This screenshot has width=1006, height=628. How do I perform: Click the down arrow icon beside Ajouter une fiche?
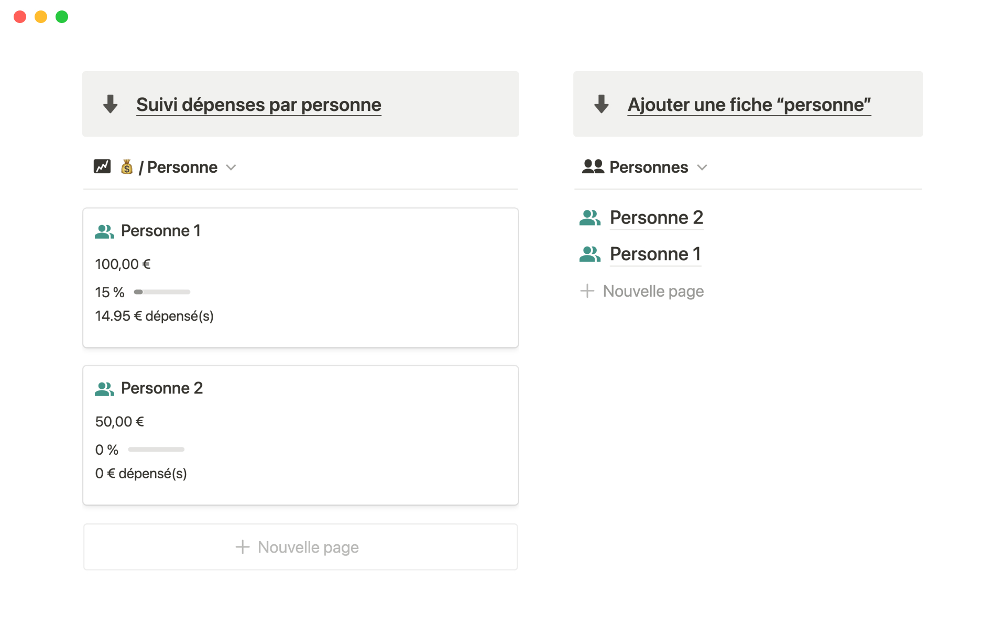click(x=602, y=104)
